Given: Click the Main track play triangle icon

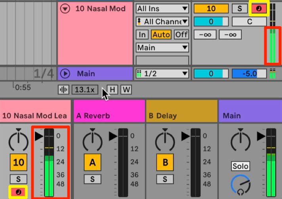Looking at the screenshot, I should pos(65,73).
